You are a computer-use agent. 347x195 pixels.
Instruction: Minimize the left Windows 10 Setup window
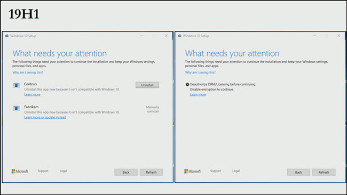click(x=142, y=36)
